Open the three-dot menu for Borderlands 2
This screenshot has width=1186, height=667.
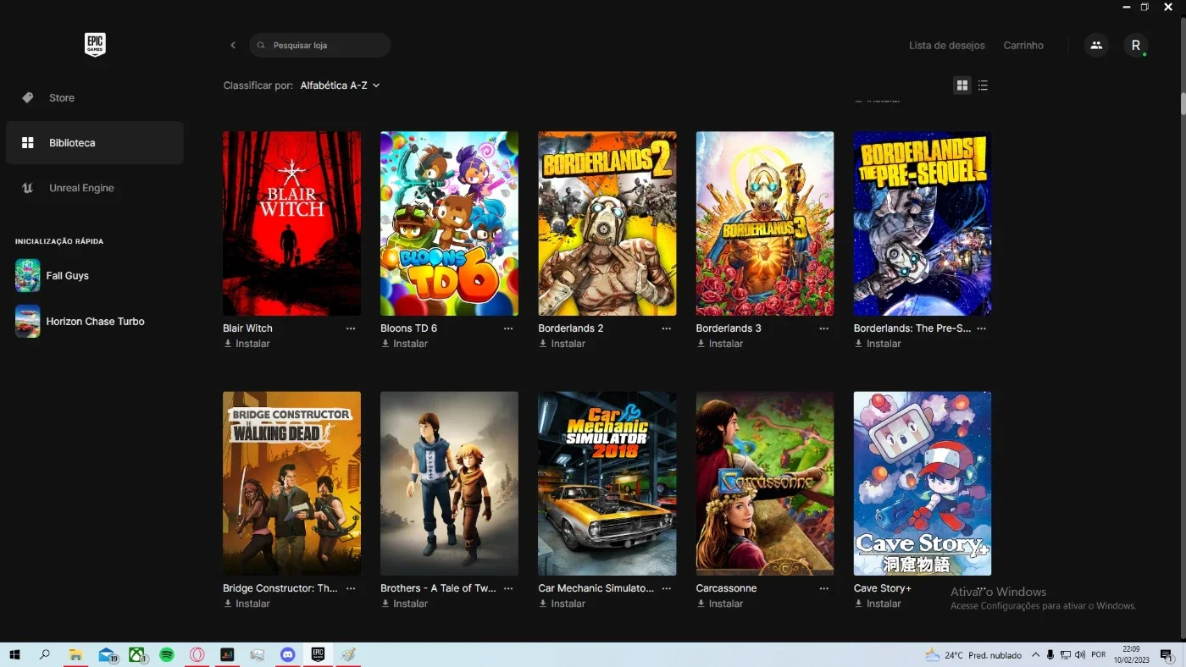pyautogui.click(x=666, y=328)
